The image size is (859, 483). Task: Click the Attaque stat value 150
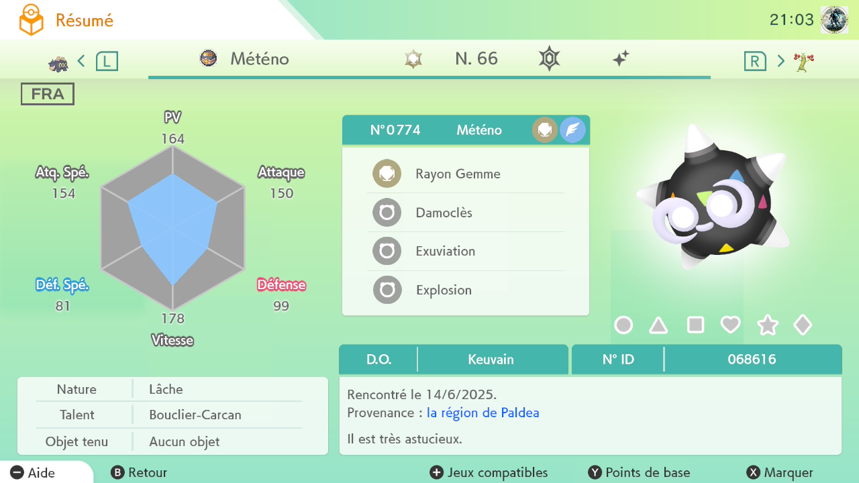[x=281, y=193]
